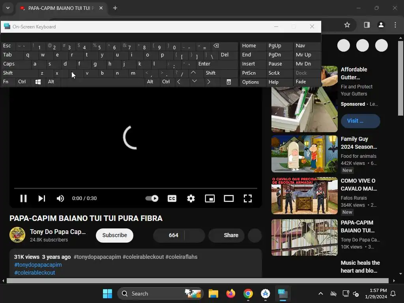This screenshot has width=404, height=303.
Task: Open File Explorer from taskbar
Action: tap(213, 294)
